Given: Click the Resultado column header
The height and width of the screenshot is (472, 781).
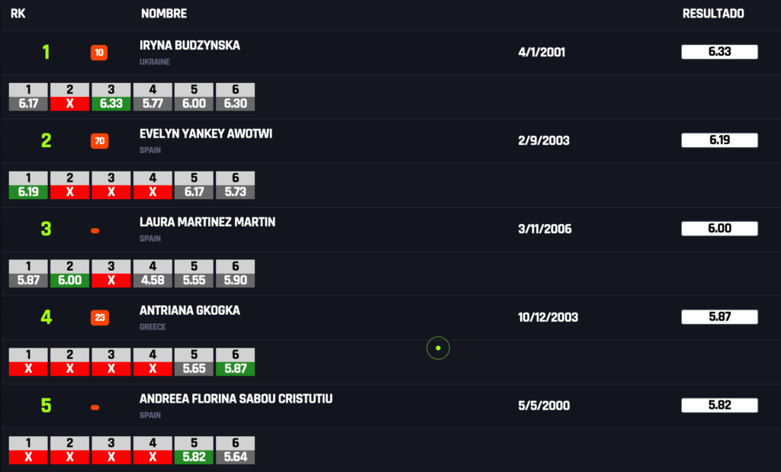Looking at the screenshot, I should (x=713, y=14).
